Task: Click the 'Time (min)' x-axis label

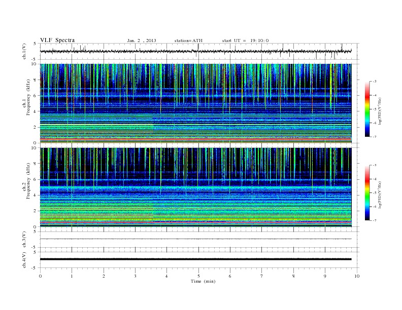Action: [203, 281]
